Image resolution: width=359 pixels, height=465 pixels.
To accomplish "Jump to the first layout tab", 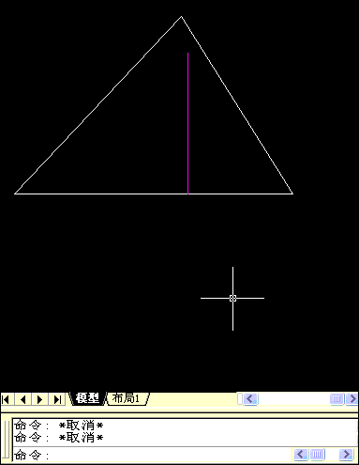I will point(6,399).
